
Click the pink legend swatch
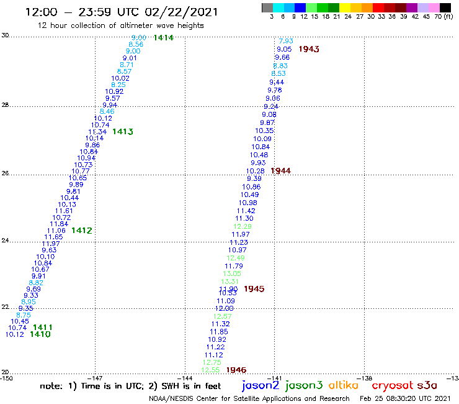coord(434,7)
